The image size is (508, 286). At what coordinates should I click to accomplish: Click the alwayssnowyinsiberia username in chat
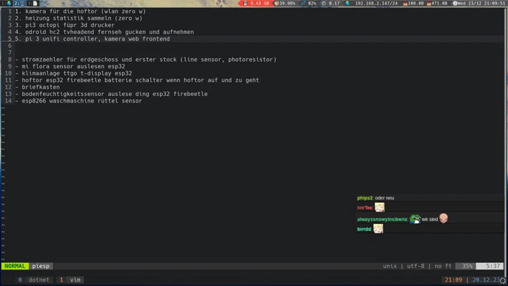coord(382,219)
